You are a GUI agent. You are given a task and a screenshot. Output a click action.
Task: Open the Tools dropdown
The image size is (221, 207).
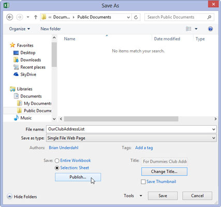(133, 196)
